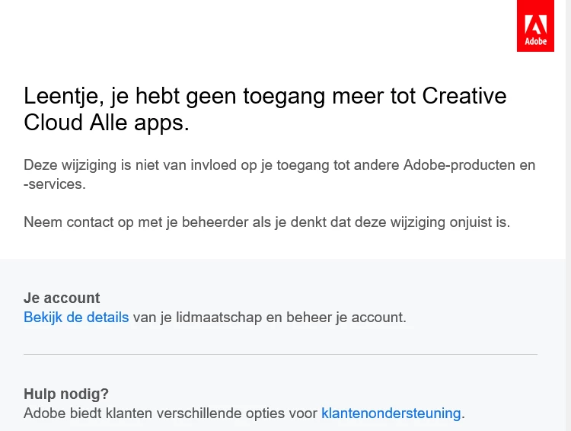Click the sentence starting 'Neem contact op'
571x431 pixels.
click(267, 222)
